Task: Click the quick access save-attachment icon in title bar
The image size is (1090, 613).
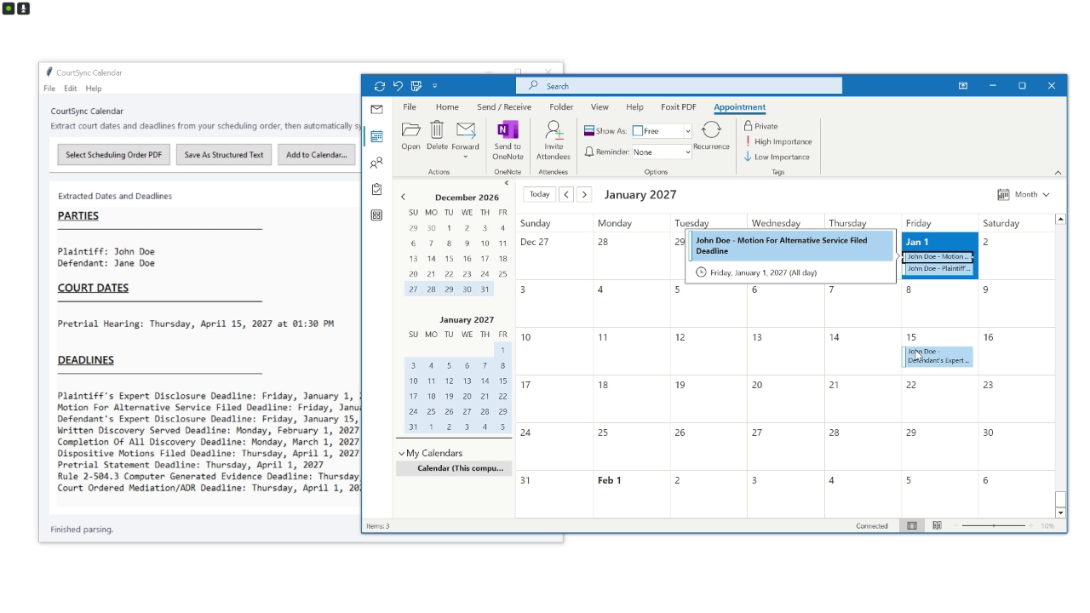Action: click(416, 86)
